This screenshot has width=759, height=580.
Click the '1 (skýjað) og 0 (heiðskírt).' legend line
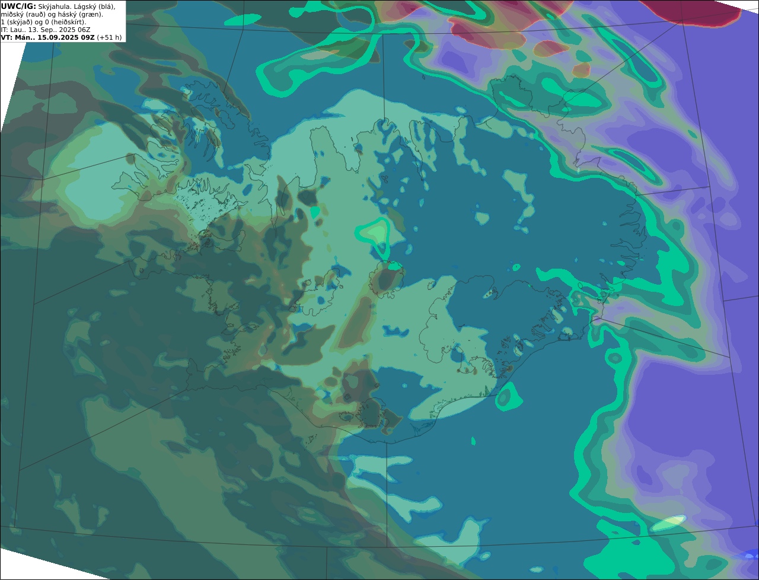pyautogui.click(x=43, y=22)
